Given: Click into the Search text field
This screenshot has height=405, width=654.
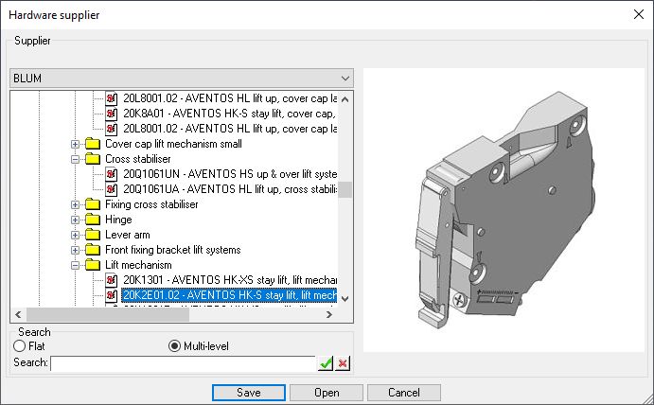Looking at the screenshot, I should point(182,363).
